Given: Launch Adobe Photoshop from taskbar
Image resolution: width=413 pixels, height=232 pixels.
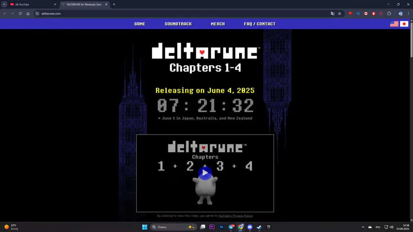Looking at the screenshot, I should click(x=221, y=227).
